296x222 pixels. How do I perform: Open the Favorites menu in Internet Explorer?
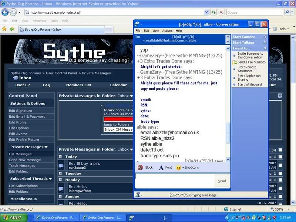pyautogui.click(x=39, y=21)
